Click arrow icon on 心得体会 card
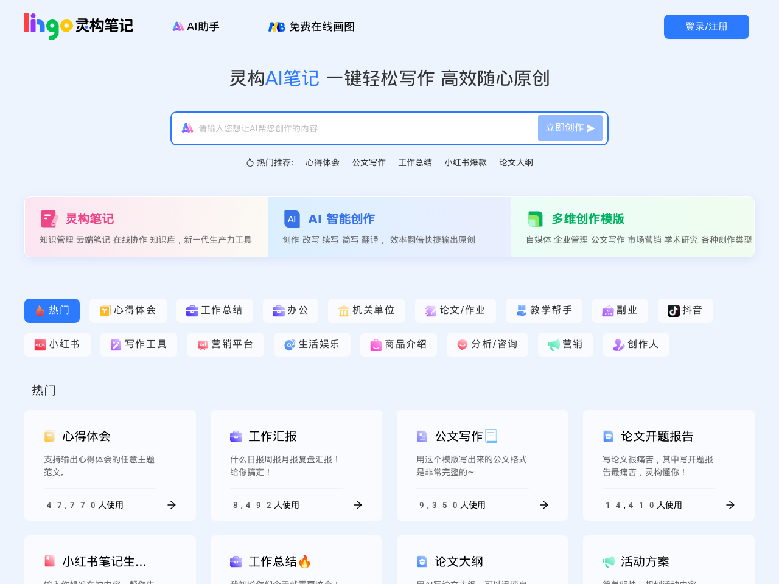This screenshot has width=779, height=584. point(172,505)
